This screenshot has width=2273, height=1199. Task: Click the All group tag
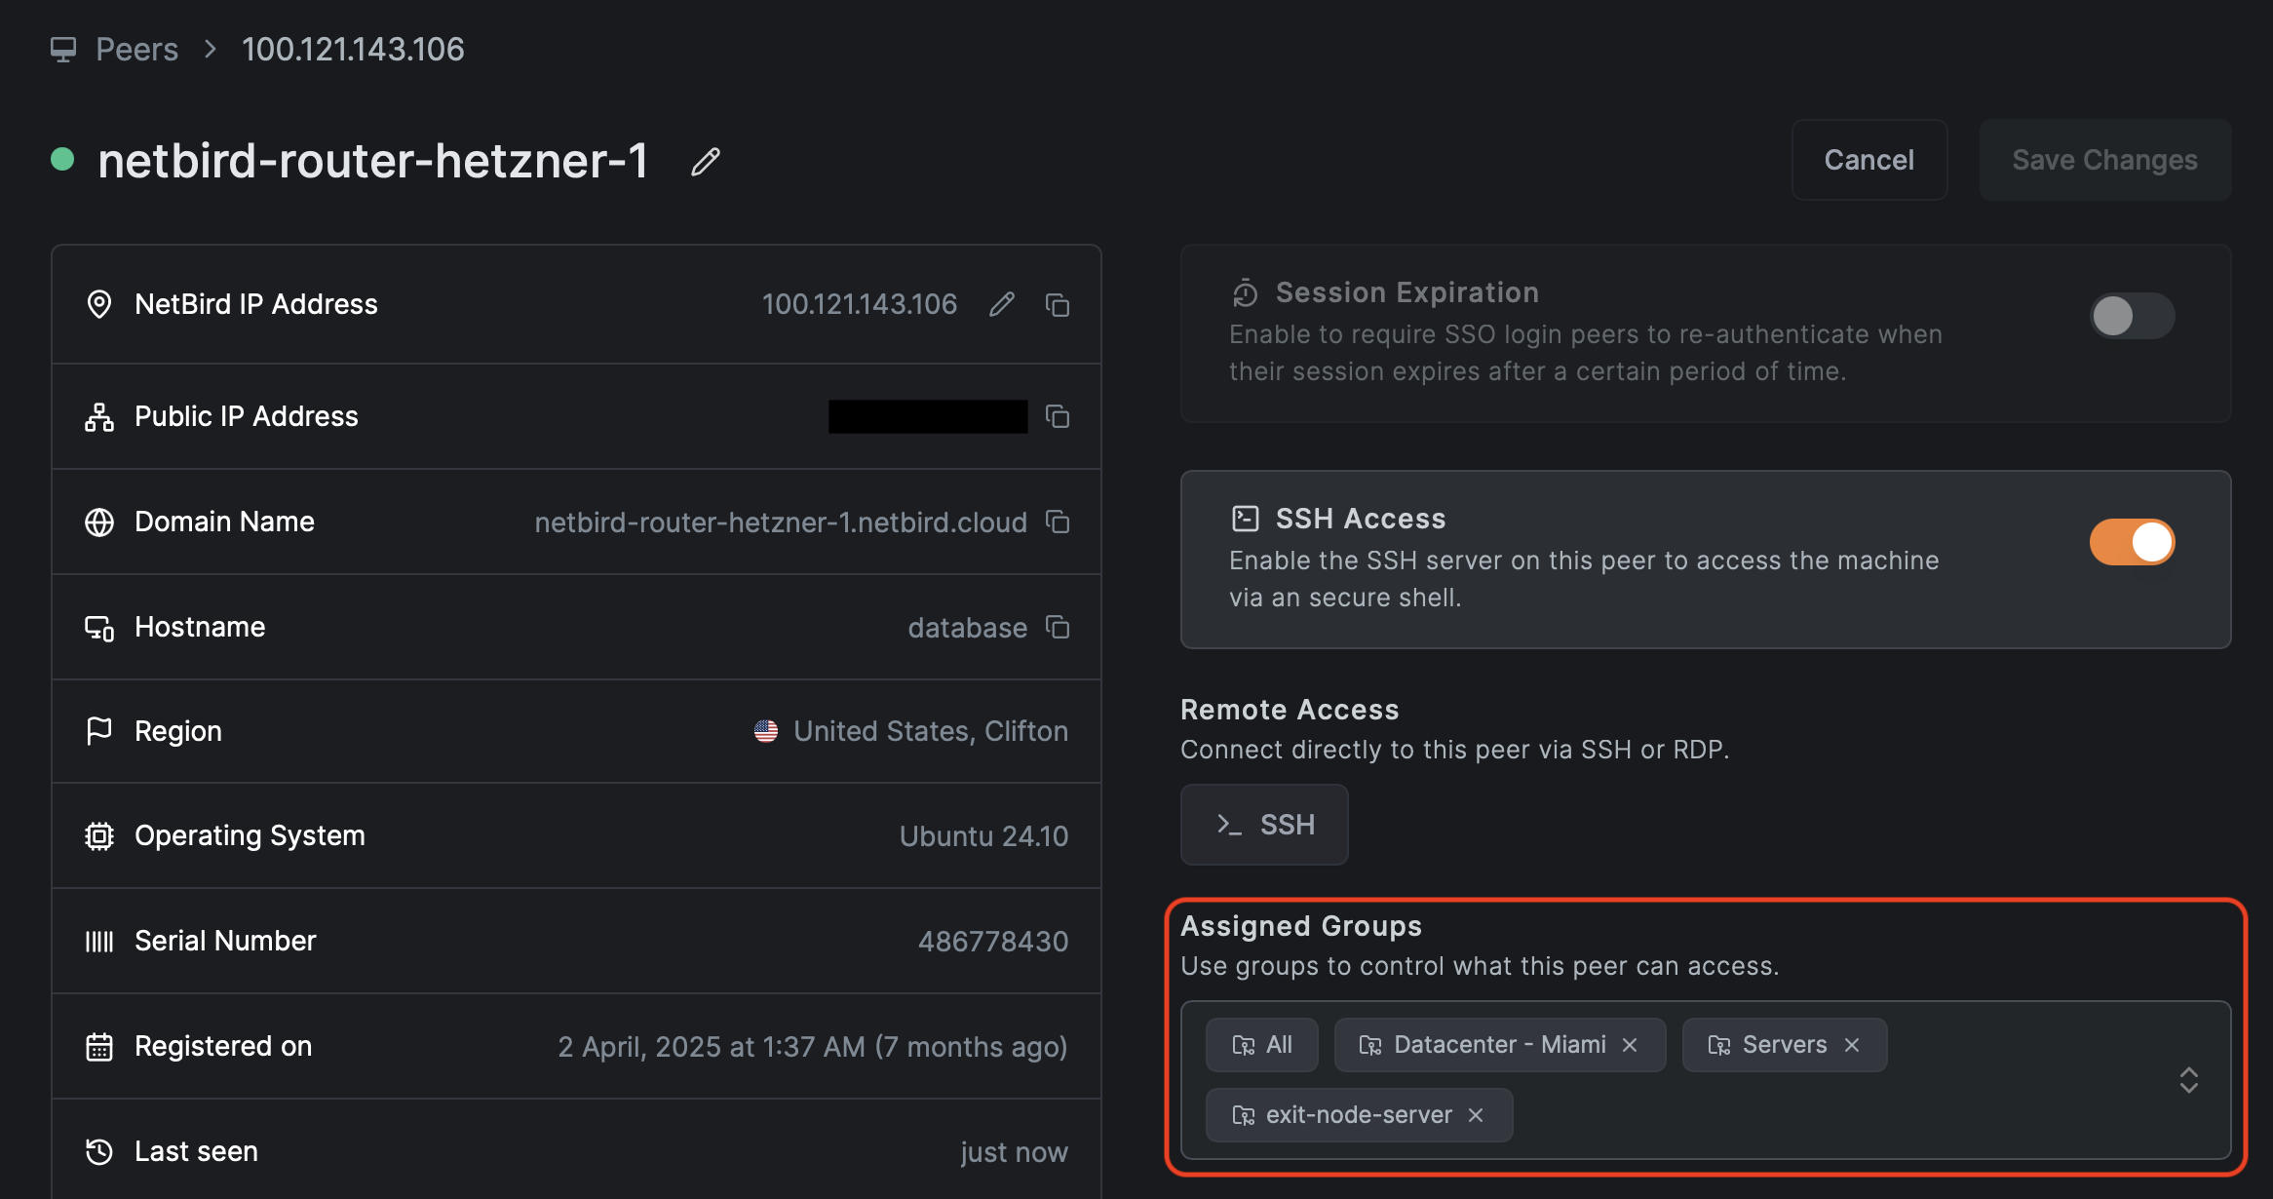[1261, 1045]
